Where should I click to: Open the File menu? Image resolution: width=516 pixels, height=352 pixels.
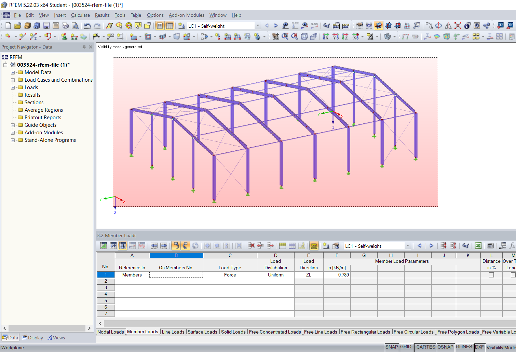(17, 15)
